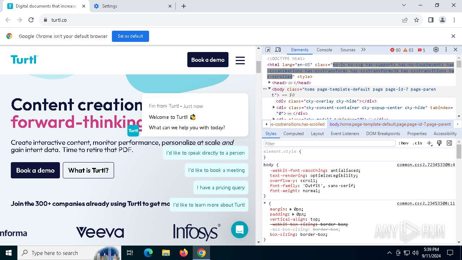Click the hero Book a demo button
The image size is (462, 260).
35,170
